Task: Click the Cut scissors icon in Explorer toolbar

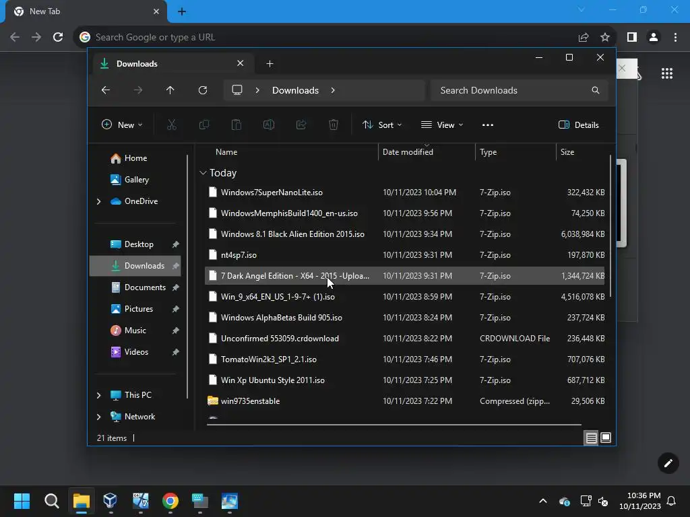Action: click(x=172, y=125)
